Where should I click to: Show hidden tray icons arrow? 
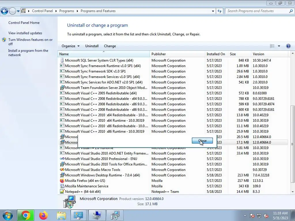pos(245,216)
